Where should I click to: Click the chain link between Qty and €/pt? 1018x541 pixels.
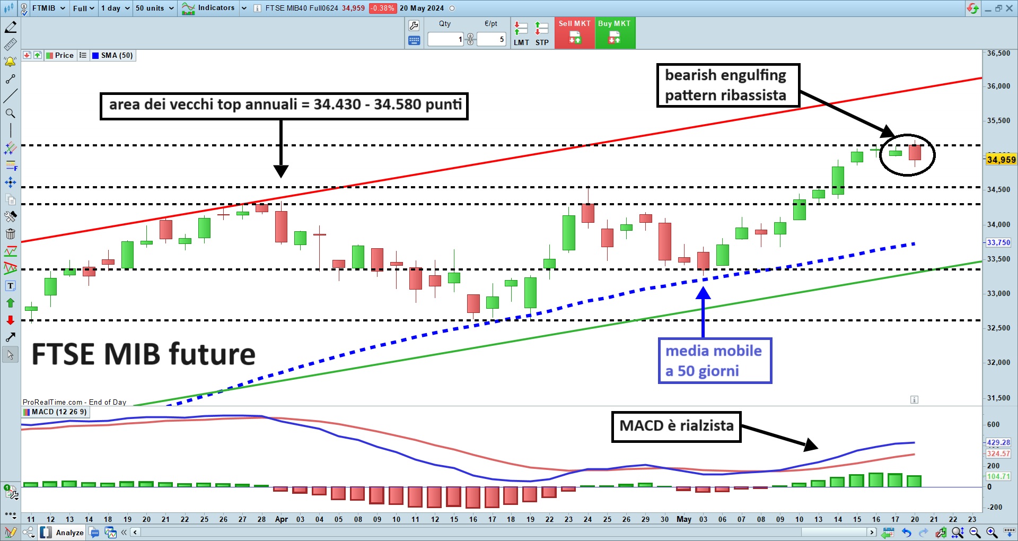click(470, 39)
